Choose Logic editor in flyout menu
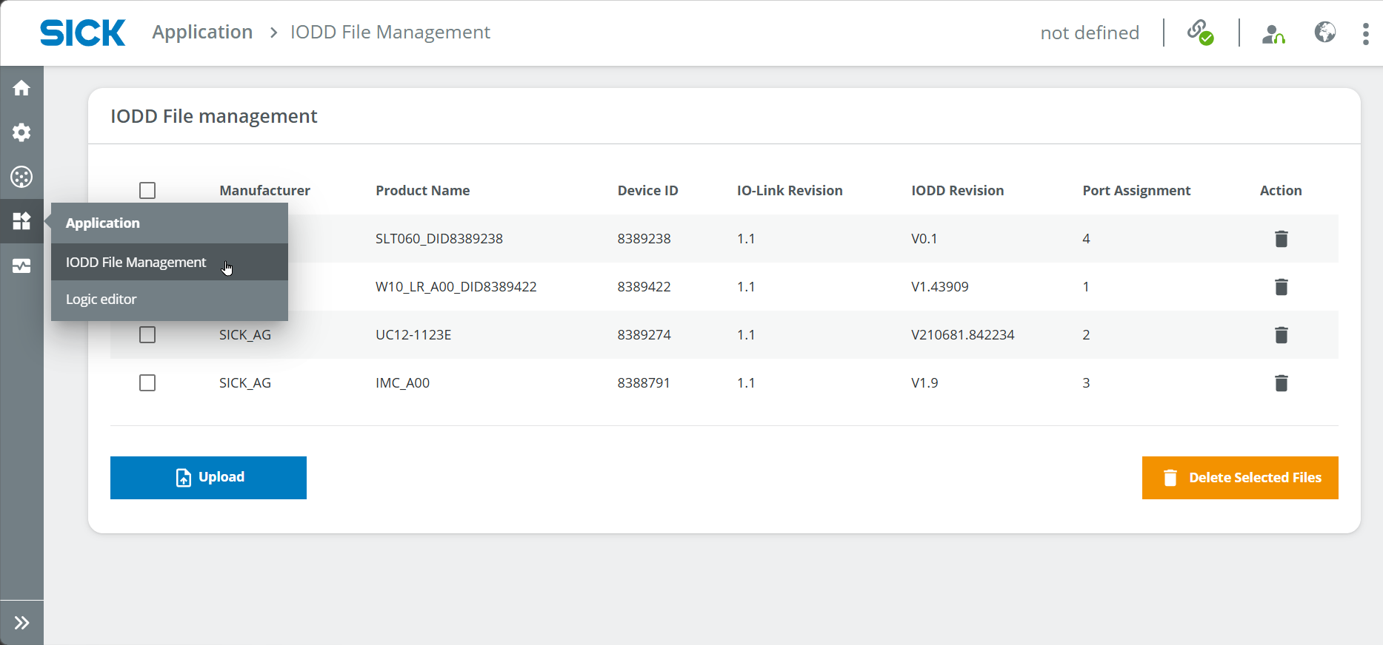This screenshot has height=645, width=1383. point(170,299)
